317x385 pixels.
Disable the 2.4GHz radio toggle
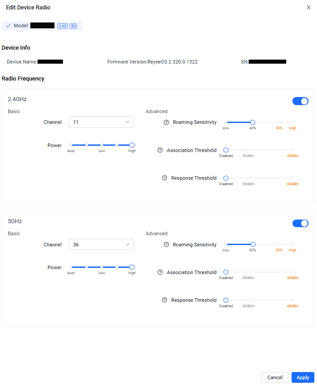click(x=300, y=101)
